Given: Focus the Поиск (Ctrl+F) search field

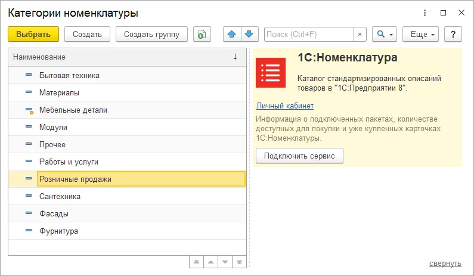Looking at the screenshot, I should [309, 34].
